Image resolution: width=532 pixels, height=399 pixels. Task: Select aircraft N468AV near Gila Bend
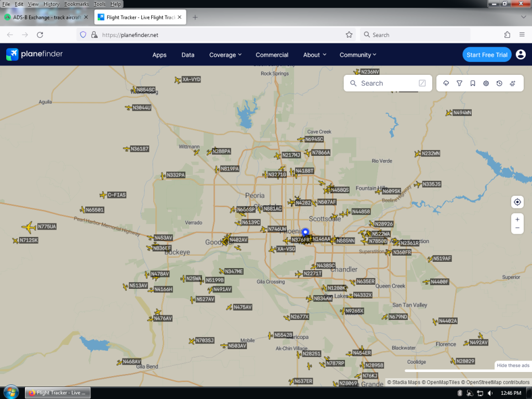[119, 362]
